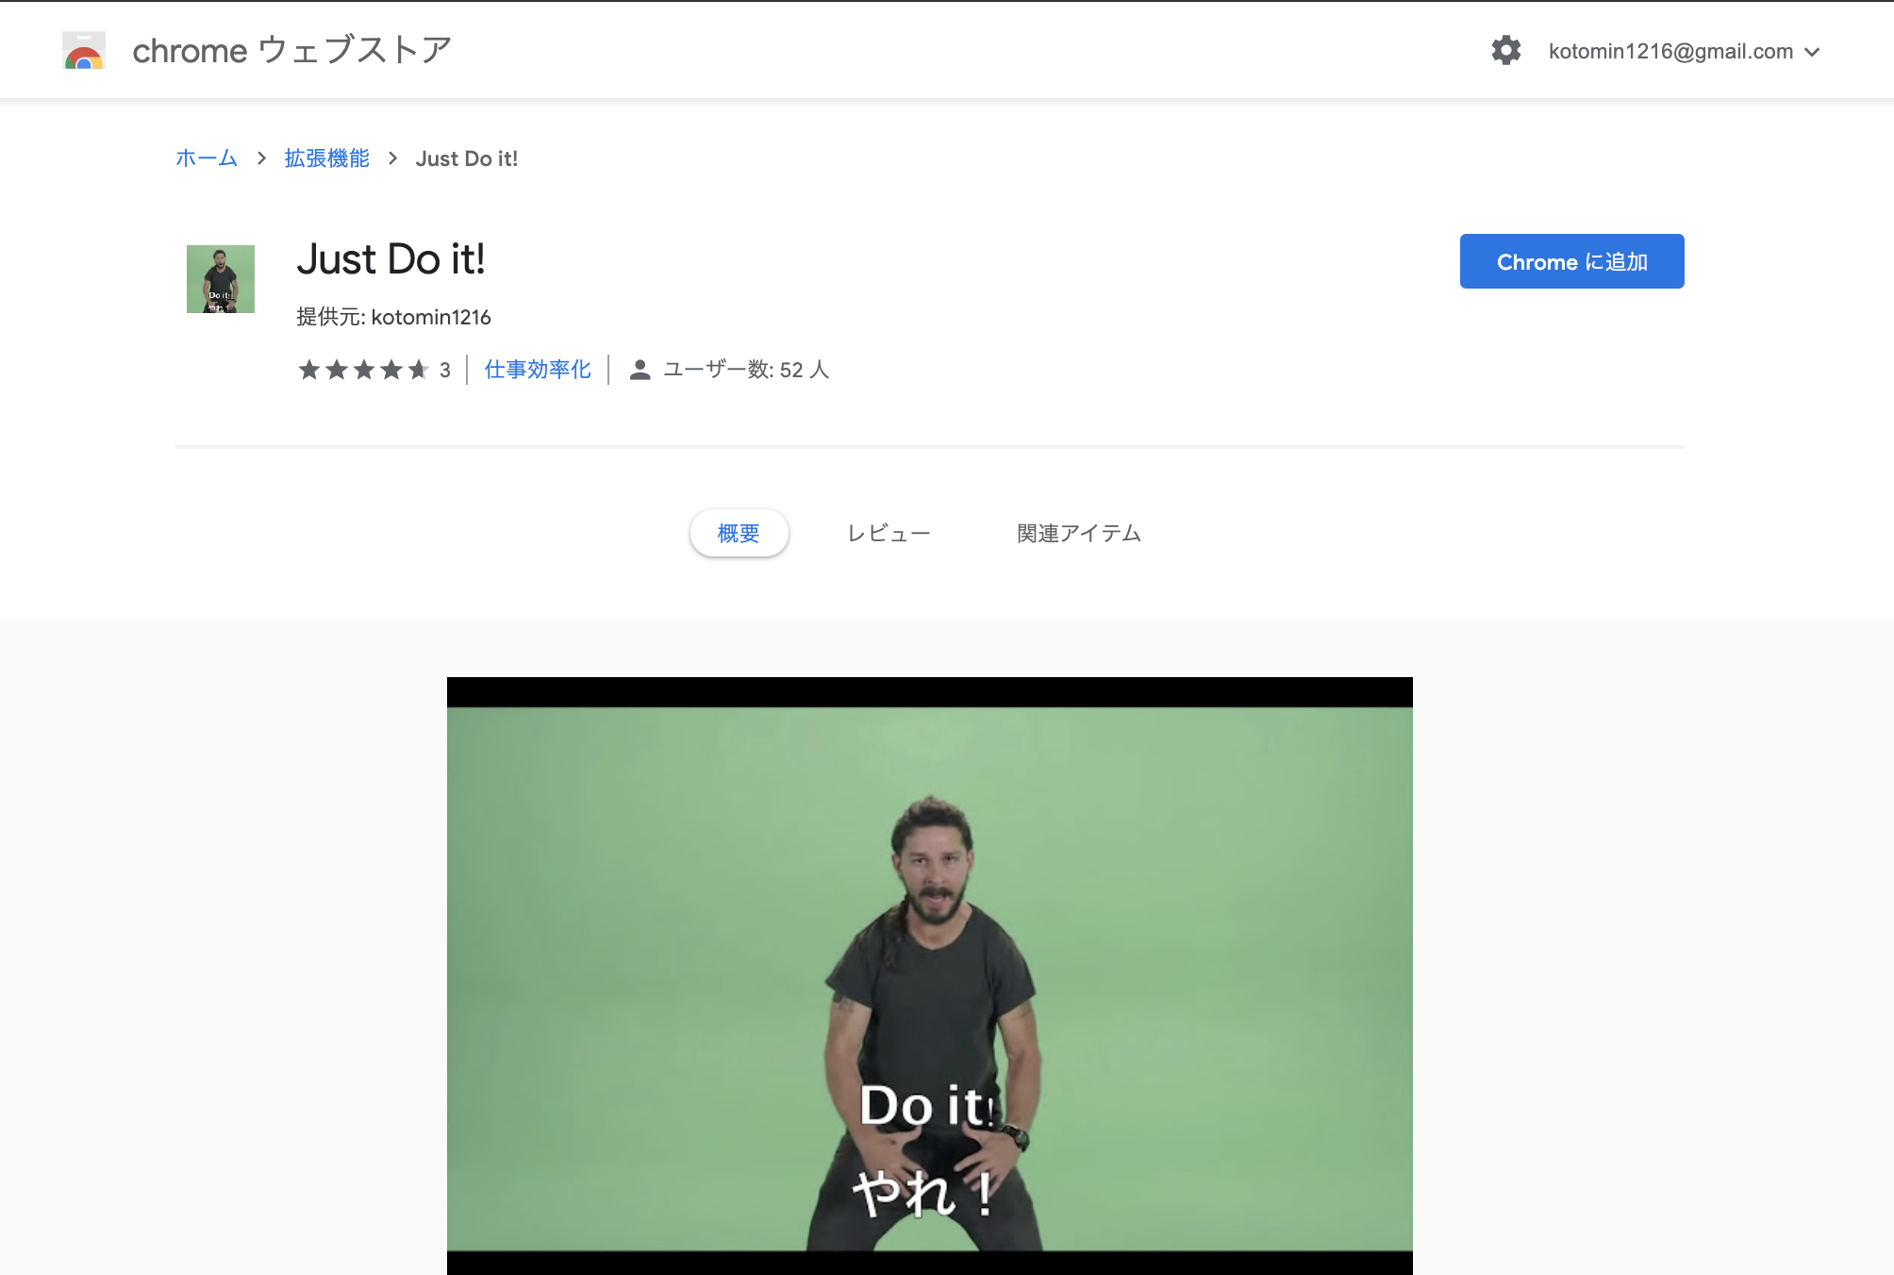Screen dimensions: 1894x1275
Task: Switch to the レビュー tab
Action: click(x=889, y=534)
